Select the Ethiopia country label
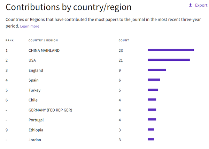The width and height of the screenshot is (209, 149). (36, 130)
